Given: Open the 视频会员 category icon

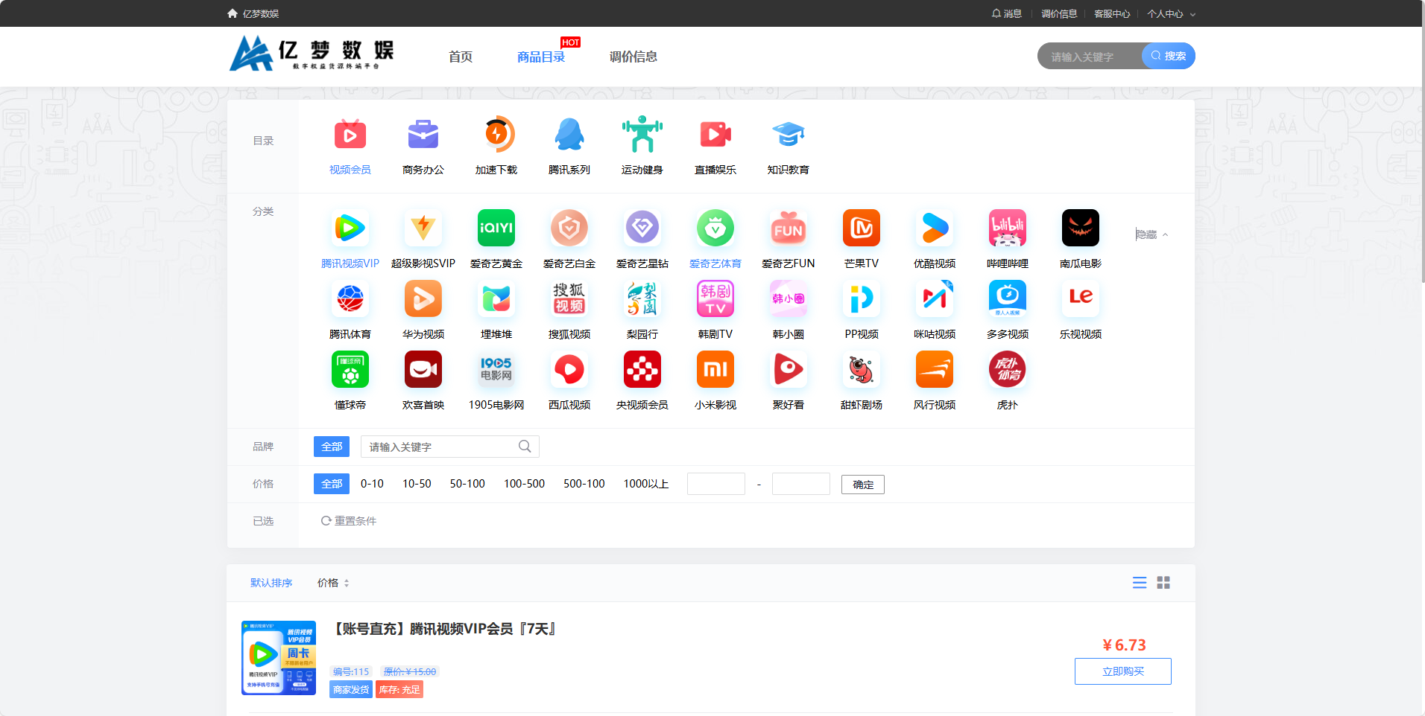Looking at the screenshot, I should click(350, 135).
